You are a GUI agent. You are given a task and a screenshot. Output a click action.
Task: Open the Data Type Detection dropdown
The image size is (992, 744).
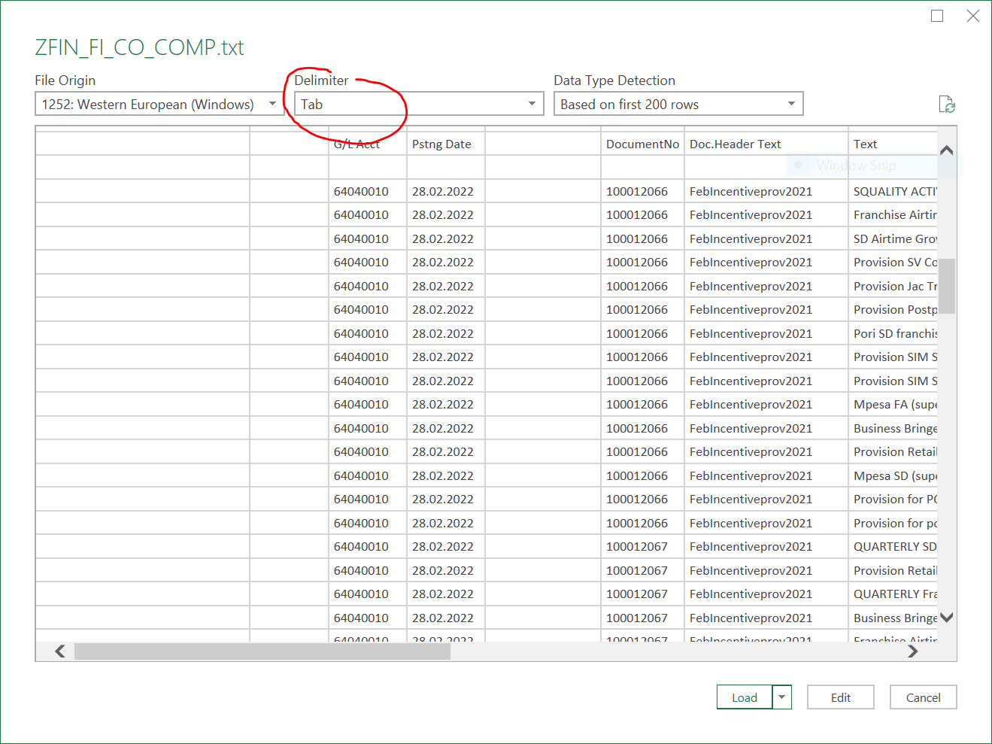[x=678, y=104]
